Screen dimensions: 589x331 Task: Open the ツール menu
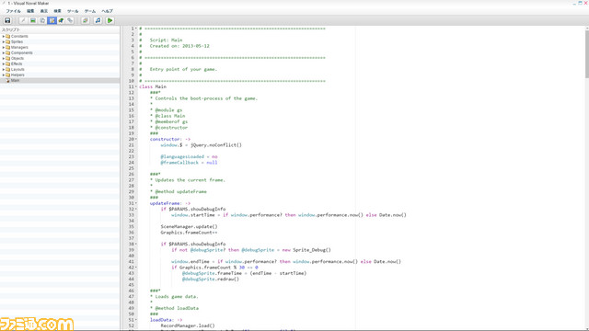(x=73, y=11)
